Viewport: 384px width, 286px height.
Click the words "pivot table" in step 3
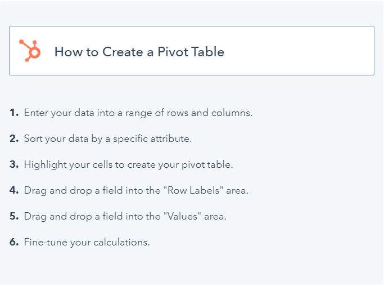tap(207, 165)
